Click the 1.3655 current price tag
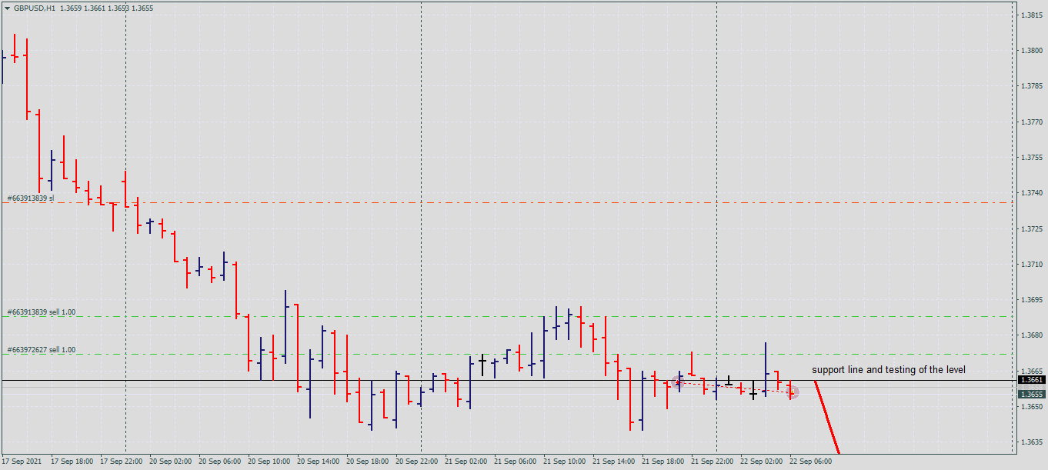This screenshot has width=1048, height=470. click(1031, 394)
